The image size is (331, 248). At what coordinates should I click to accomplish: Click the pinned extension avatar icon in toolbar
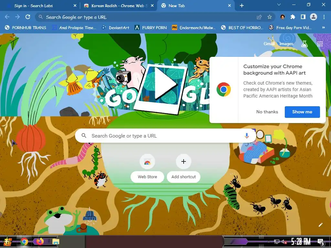click(x=283, y=17)
